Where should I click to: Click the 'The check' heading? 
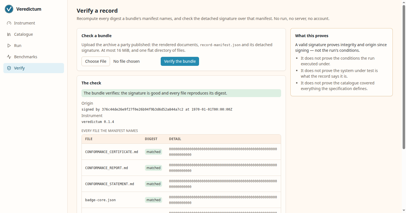(91, 83)
